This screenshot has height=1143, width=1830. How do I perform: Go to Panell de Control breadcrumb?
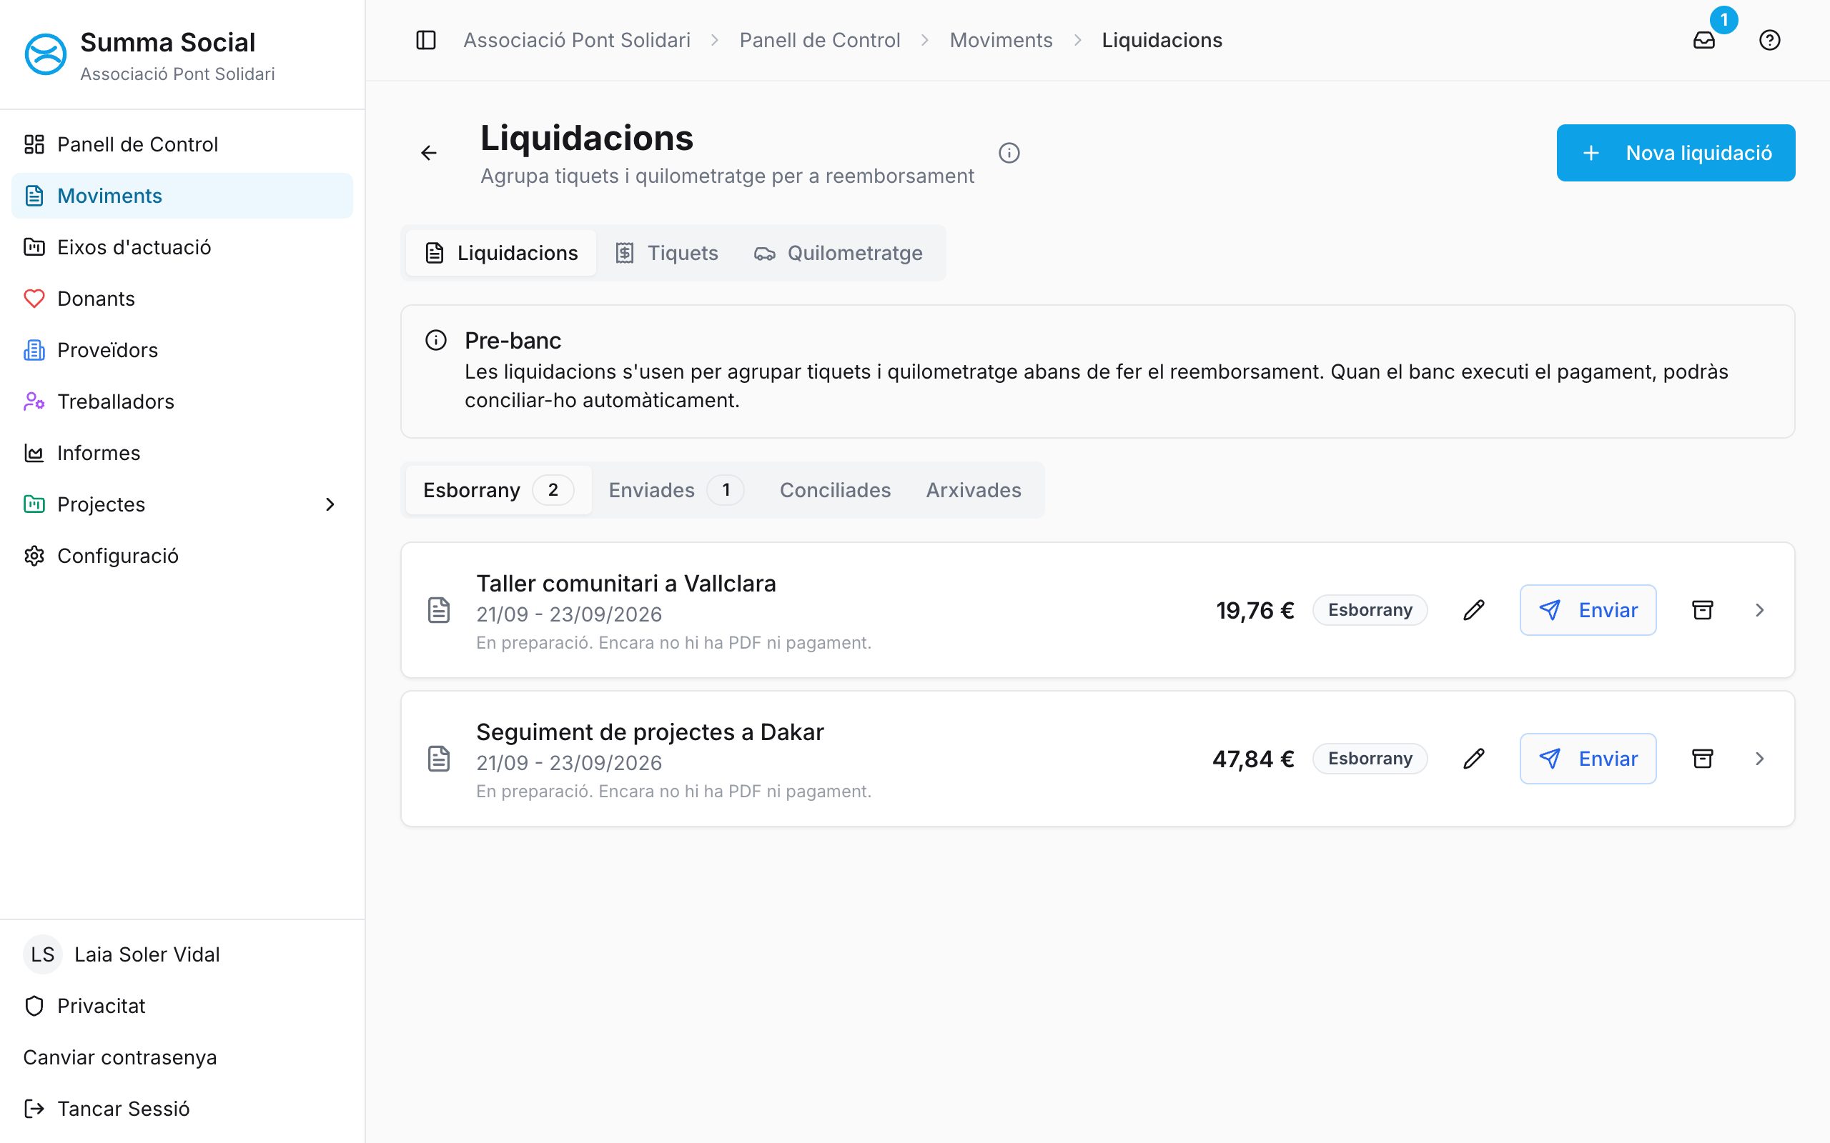click(x=820, y=40)
